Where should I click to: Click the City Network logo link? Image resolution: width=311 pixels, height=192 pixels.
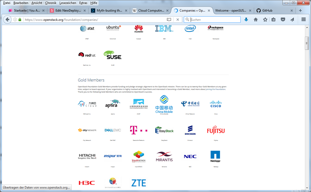(x=87, y=130)
